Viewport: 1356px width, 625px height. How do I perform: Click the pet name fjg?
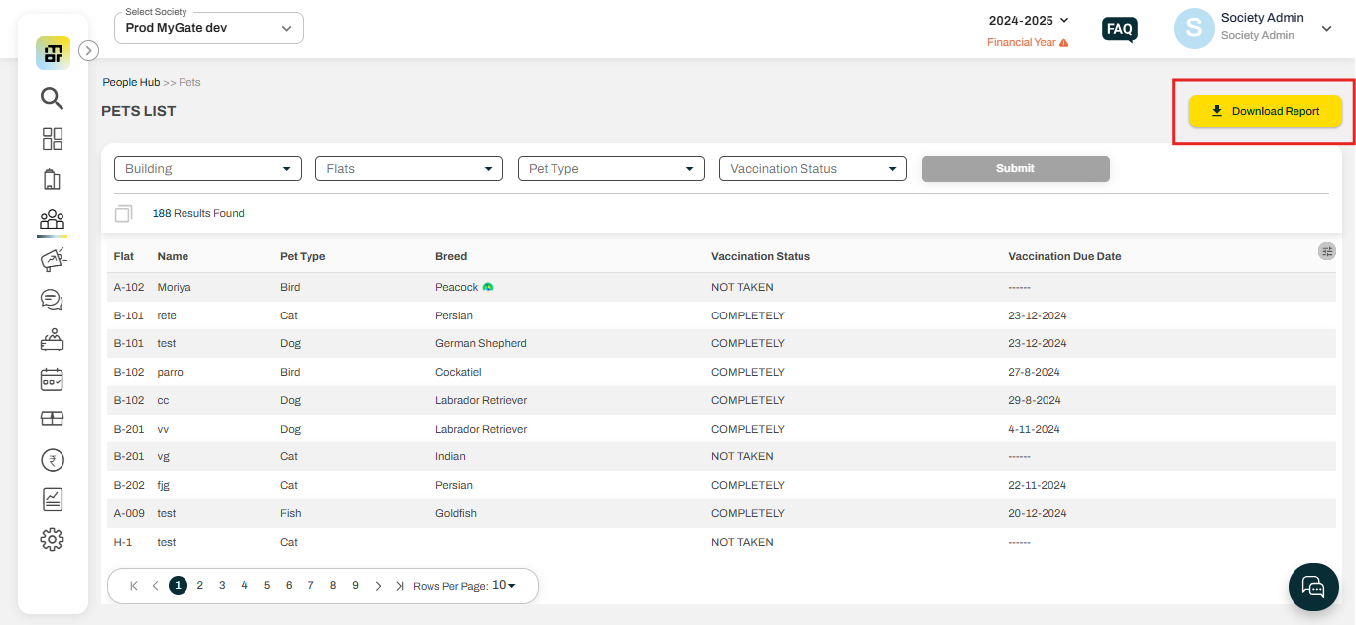click(164, 485)
